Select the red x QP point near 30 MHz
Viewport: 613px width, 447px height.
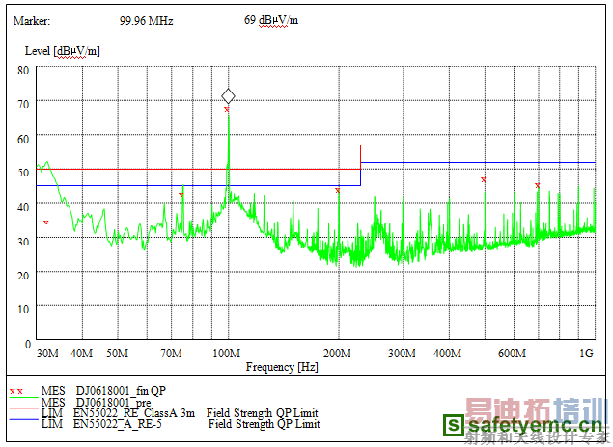(x=46, y=223)
